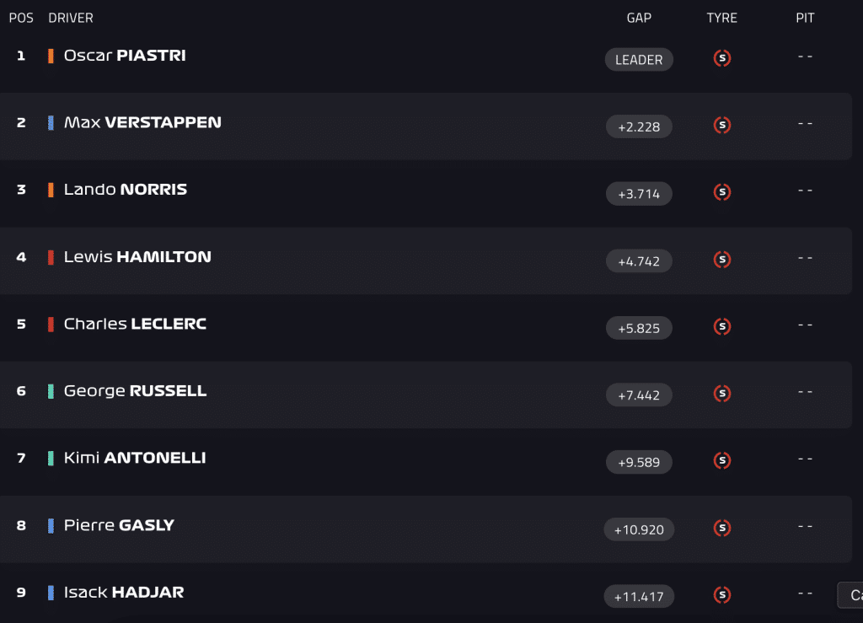Click Antonelli's soft tyre icon
The height and width of the screenshot is (623, 863).
pyautogui.click(x=722, y=460)
